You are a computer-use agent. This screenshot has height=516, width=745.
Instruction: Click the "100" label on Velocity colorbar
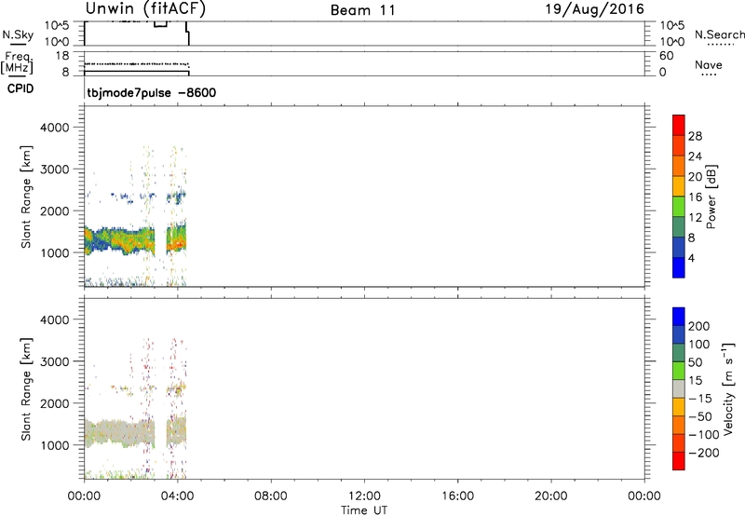click(x=699, y=345)
